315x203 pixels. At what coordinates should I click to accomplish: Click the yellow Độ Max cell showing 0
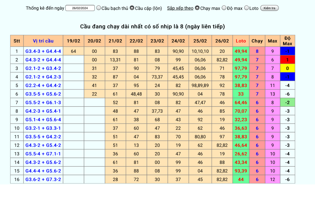tap(287, 68)
